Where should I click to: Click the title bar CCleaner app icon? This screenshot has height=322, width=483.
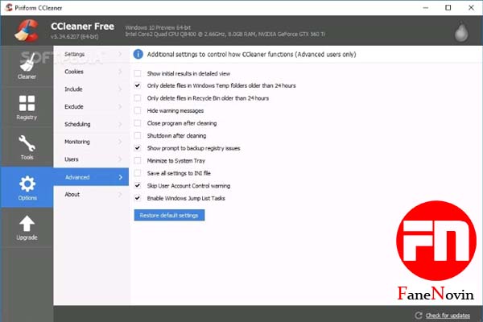pyautogui.click(x=9, y=7)
